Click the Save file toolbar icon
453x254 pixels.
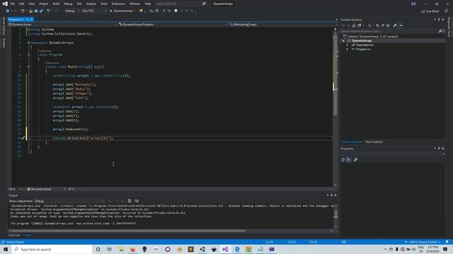[x=36, y=11]
